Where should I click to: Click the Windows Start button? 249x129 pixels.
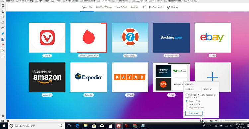4,126
